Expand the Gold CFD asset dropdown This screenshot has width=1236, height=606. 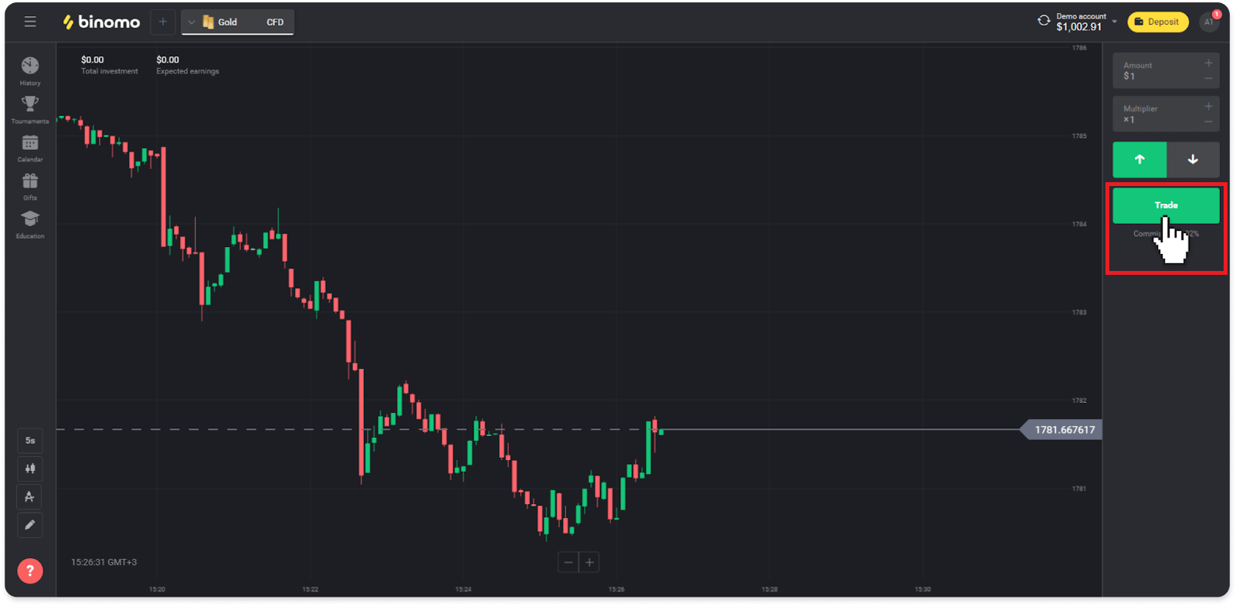192,22
